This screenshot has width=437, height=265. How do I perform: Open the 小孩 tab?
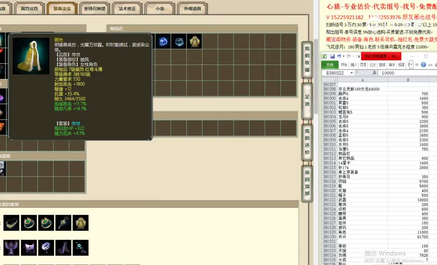tap(160, 8)
